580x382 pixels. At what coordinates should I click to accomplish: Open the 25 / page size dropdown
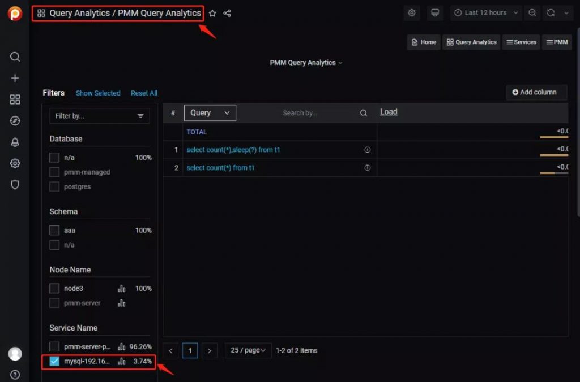click(x=248, y=350)
